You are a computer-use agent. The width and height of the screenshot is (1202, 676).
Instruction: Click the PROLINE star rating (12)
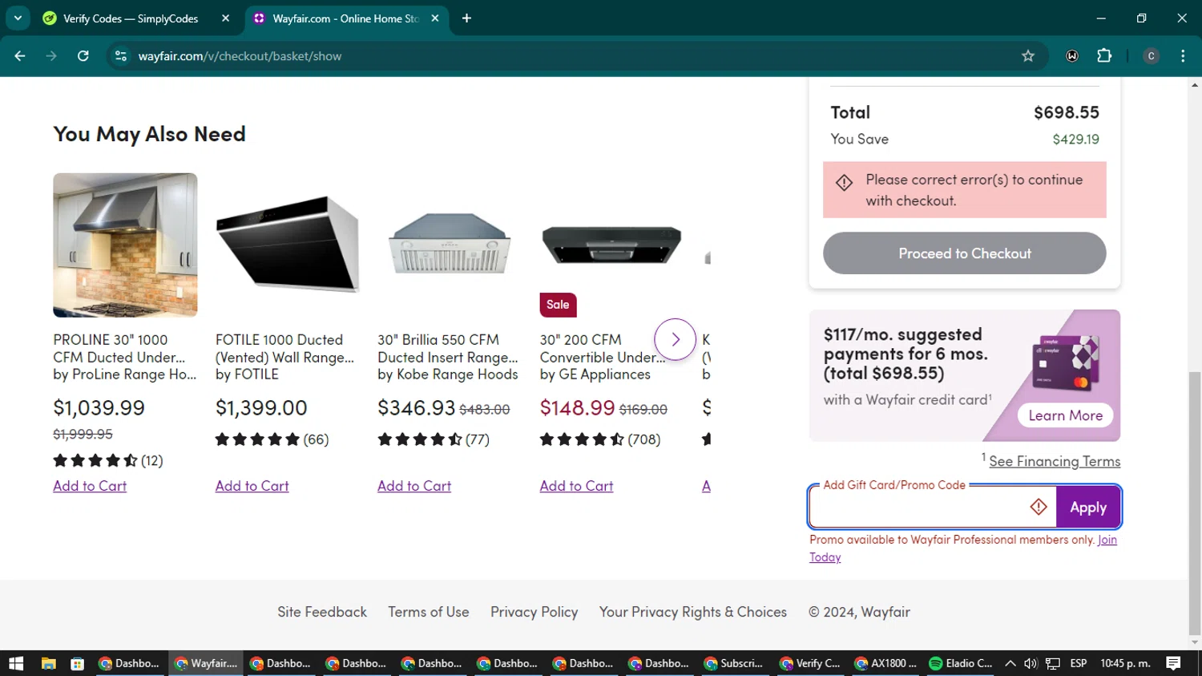pos(108,460)
